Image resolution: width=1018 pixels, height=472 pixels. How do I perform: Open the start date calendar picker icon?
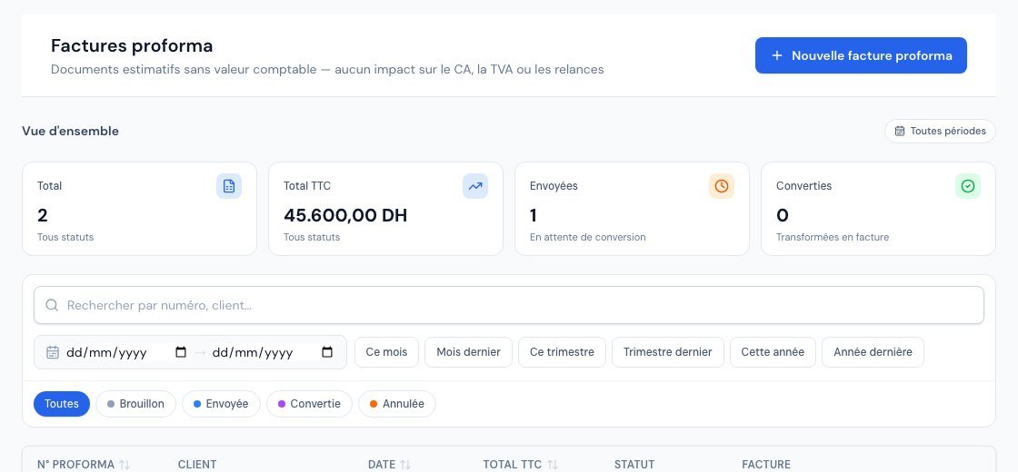(181, 352)
